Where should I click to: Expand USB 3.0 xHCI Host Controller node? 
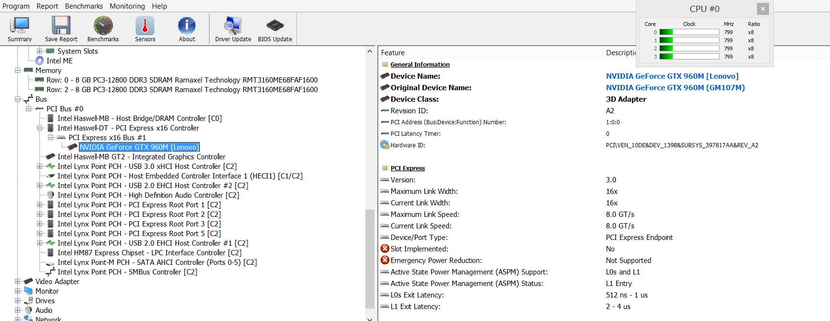coord(39,166)
